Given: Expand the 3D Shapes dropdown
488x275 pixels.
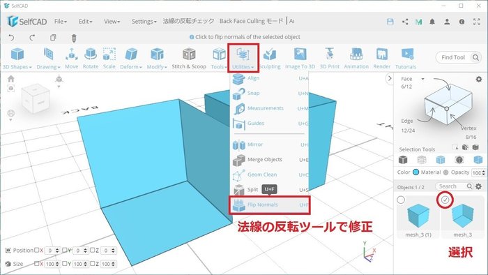Looking at the screenshot, I should (x=17, y=58).
